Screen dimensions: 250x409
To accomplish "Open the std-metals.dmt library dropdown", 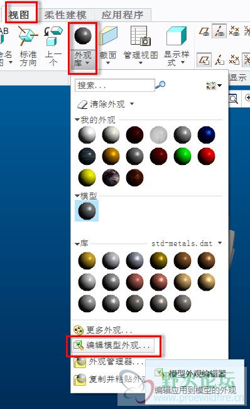I will (220, 243).
